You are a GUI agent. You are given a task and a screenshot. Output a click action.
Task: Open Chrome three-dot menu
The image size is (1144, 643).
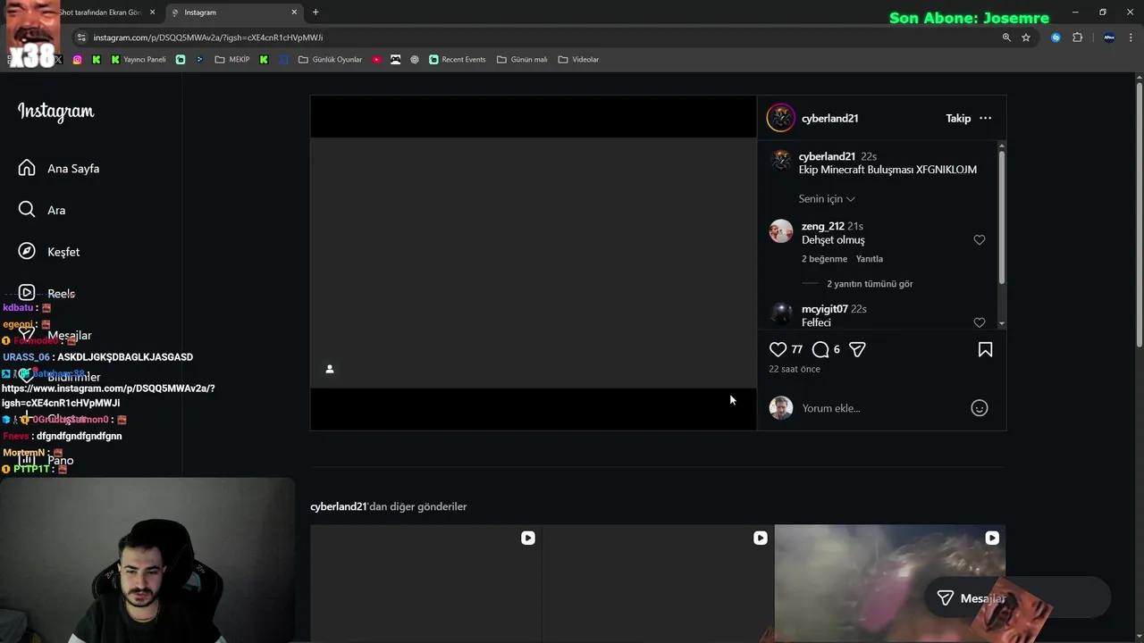click(x=1131, y=38)
